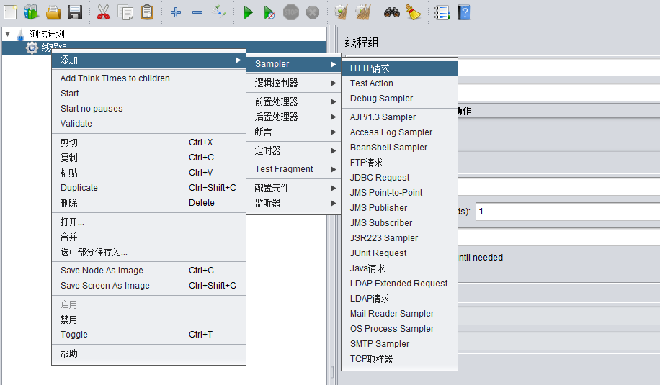Click the Copy toolbar icon

click(x=125, y=12)
